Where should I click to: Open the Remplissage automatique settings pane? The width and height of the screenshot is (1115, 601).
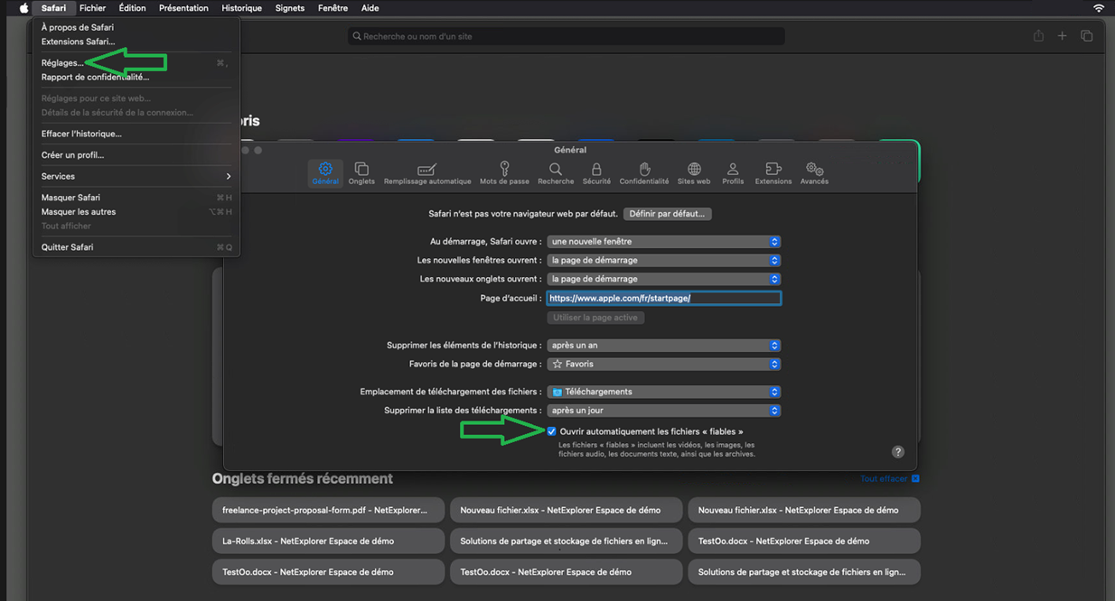pos(427,173)
